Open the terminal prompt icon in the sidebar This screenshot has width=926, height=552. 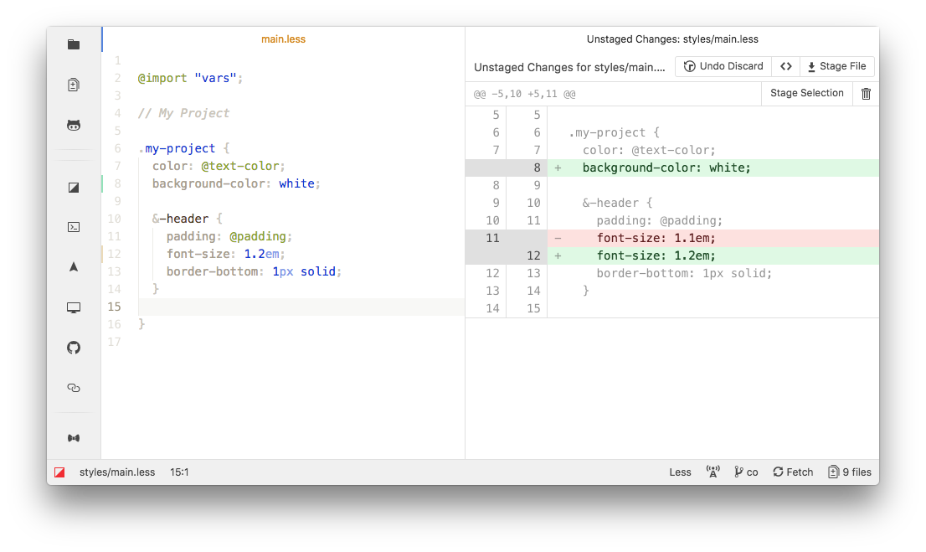74,227
